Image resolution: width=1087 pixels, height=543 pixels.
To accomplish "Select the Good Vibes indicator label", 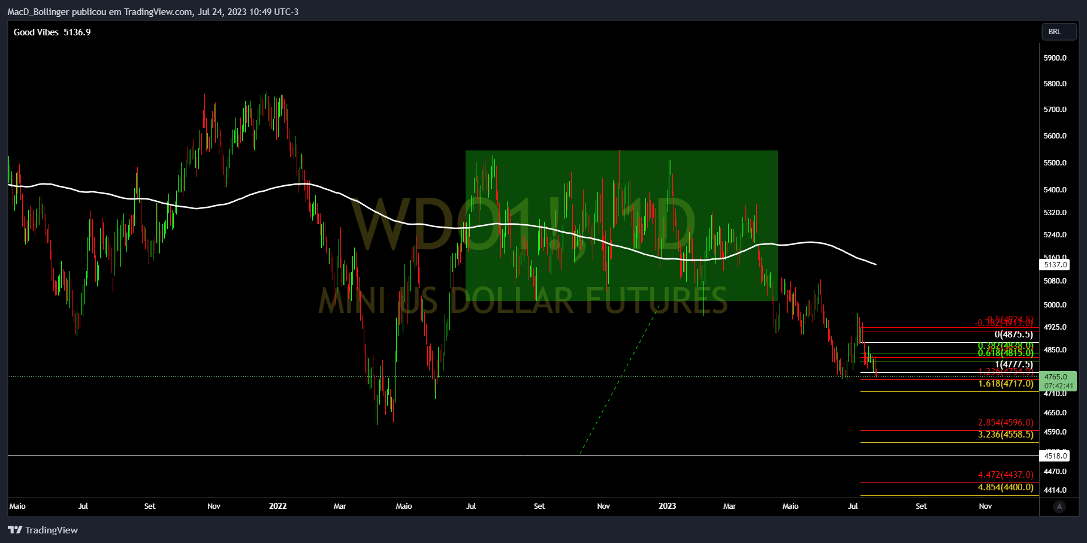I will [36, 32].
